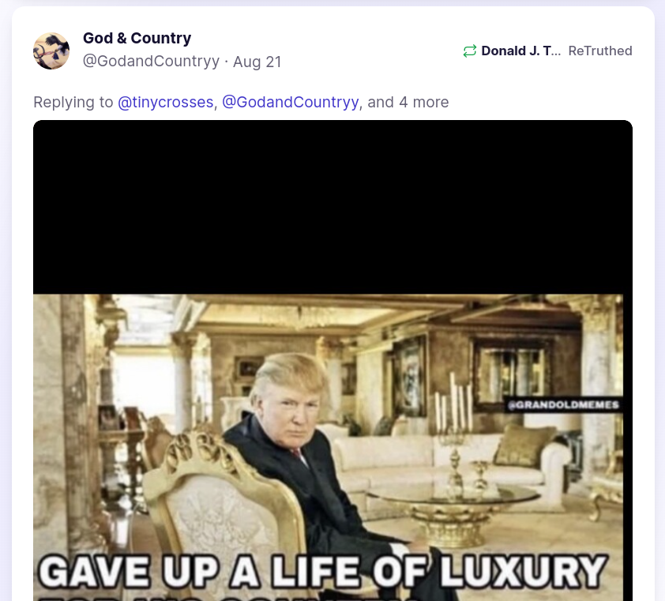Open the God & Country display name
Screen dimensions: 665x601
[x=137, y=38]
